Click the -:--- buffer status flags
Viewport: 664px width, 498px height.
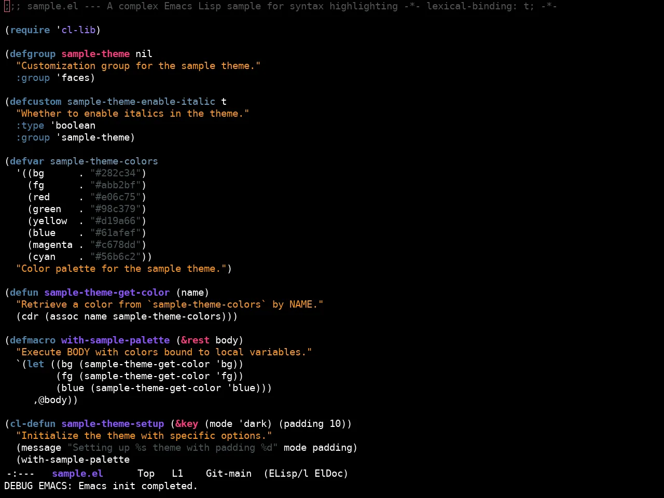(x=20, y=474)
